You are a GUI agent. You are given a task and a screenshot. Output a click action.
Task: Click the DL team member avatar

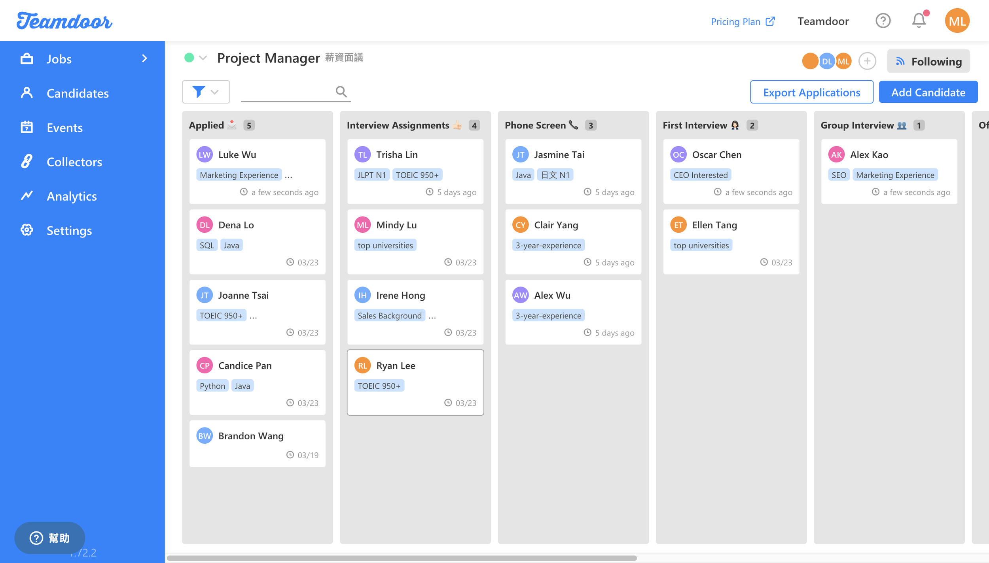point(826,61)
